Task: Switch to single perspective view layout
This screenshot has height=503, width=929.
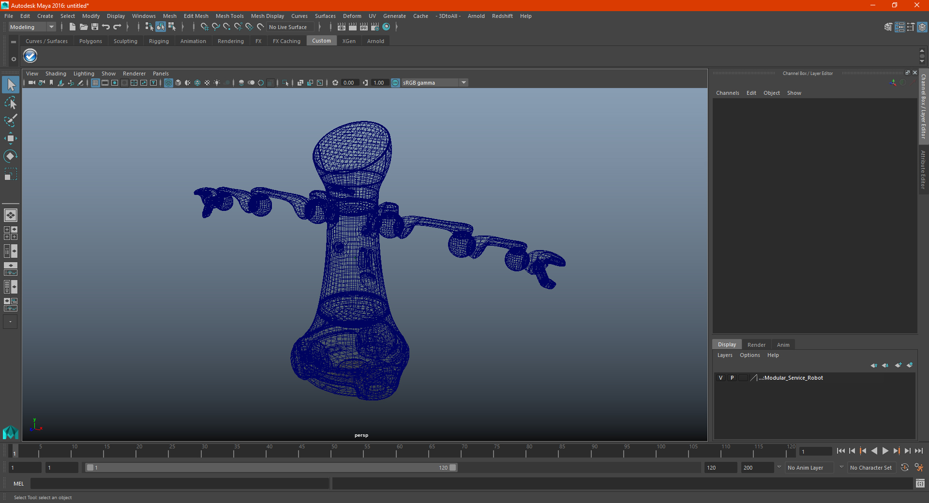Action: [x=11, y=215]
